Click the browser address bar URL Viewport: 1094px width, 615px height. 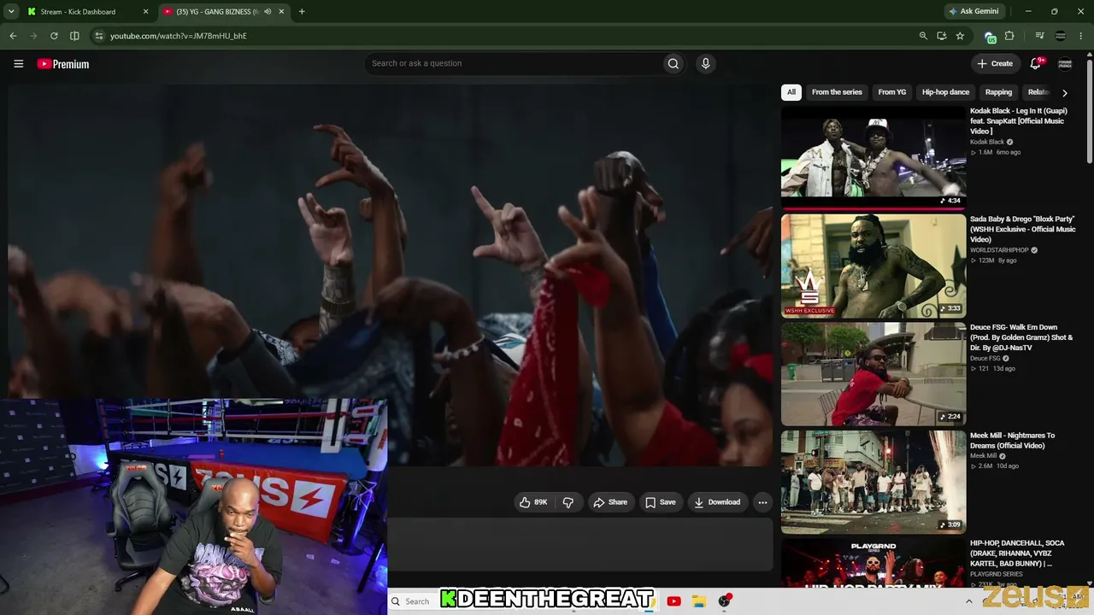178,36
